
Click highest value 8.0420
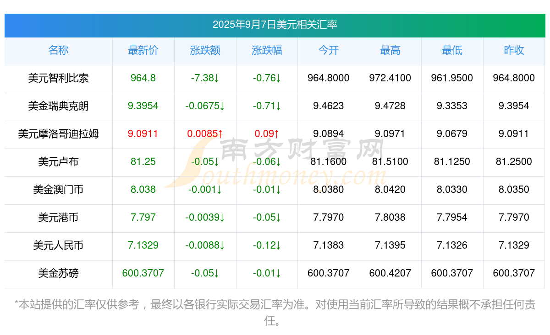(390, 190)
